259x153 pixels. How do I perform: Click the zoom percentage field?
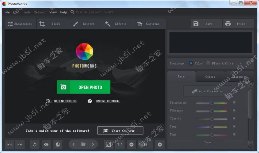[145, 144]
